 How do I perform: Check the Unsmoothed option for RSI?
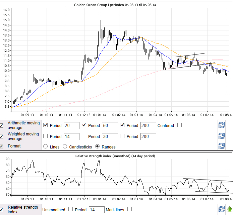pyautogui.click(x=71, y=209)
